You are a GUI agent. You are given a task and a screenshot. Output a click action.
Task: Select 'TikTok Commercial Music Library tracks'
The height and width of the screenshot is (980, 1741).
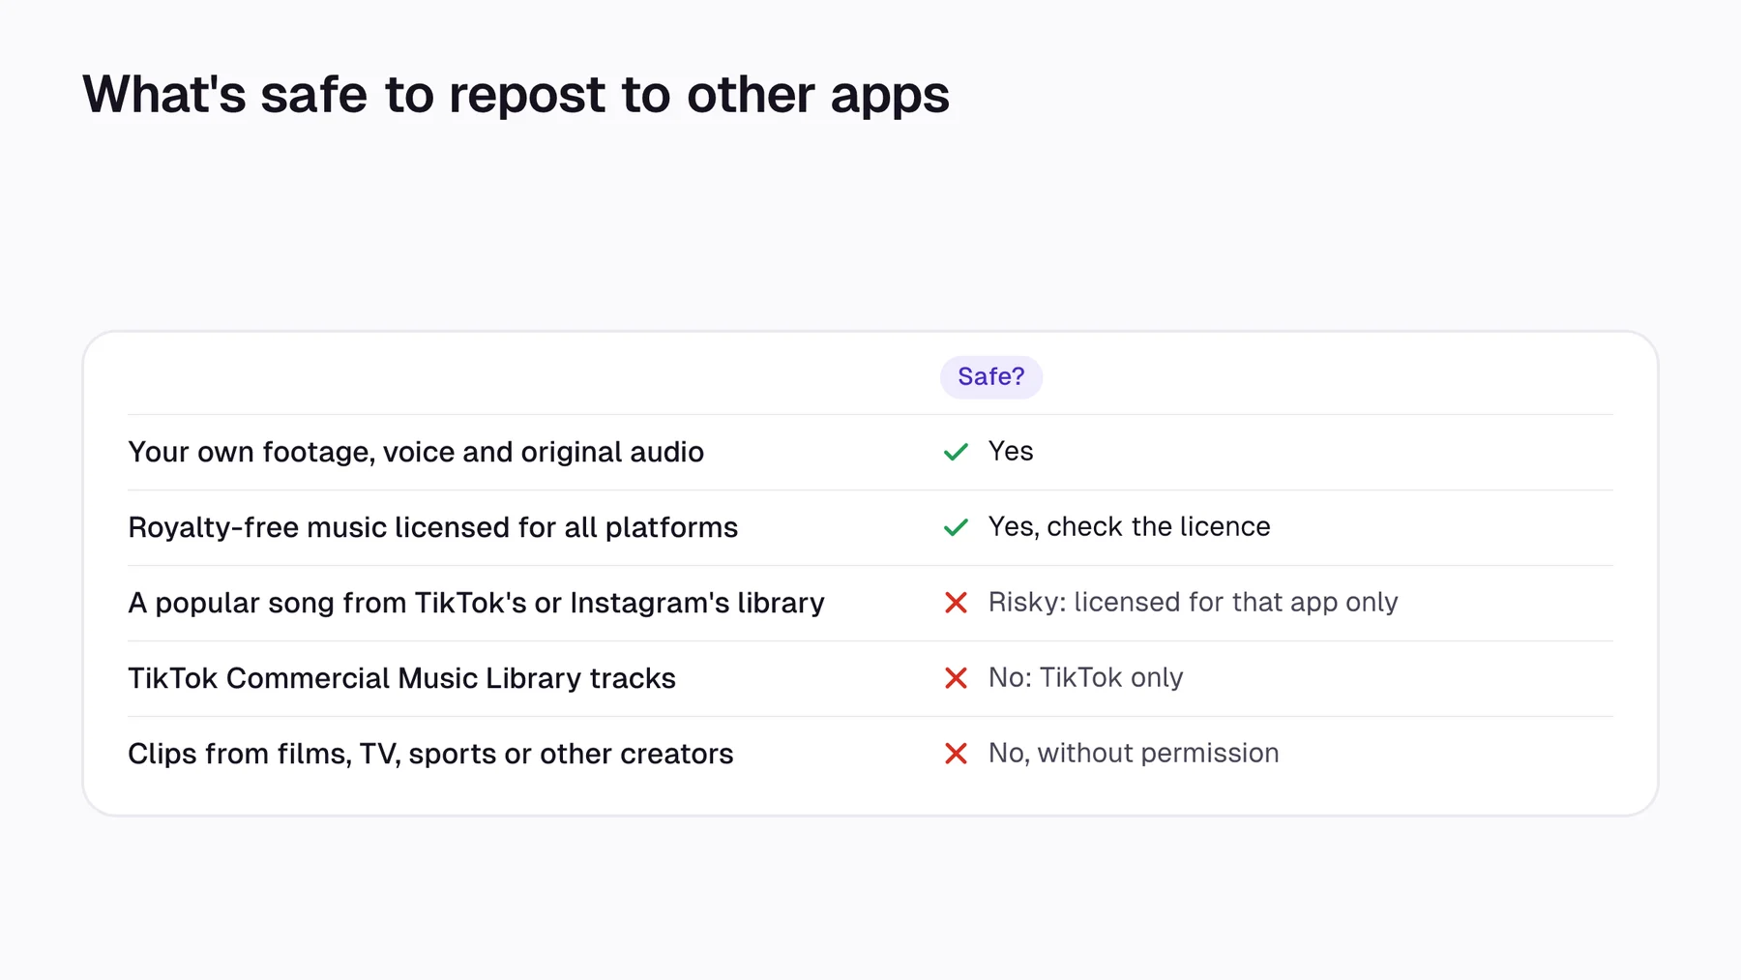pos(401,678)
